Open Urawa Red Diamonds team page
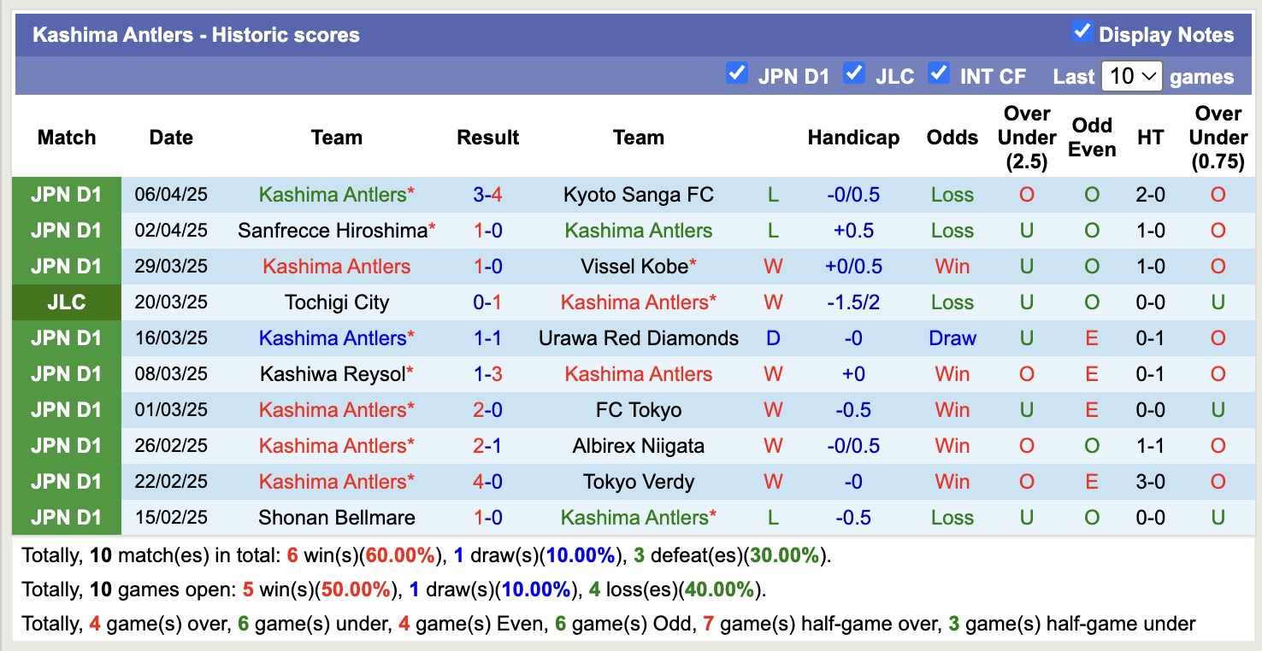Image resolution: width=1262 pixels, height=651 pixels. coord(639,337)
